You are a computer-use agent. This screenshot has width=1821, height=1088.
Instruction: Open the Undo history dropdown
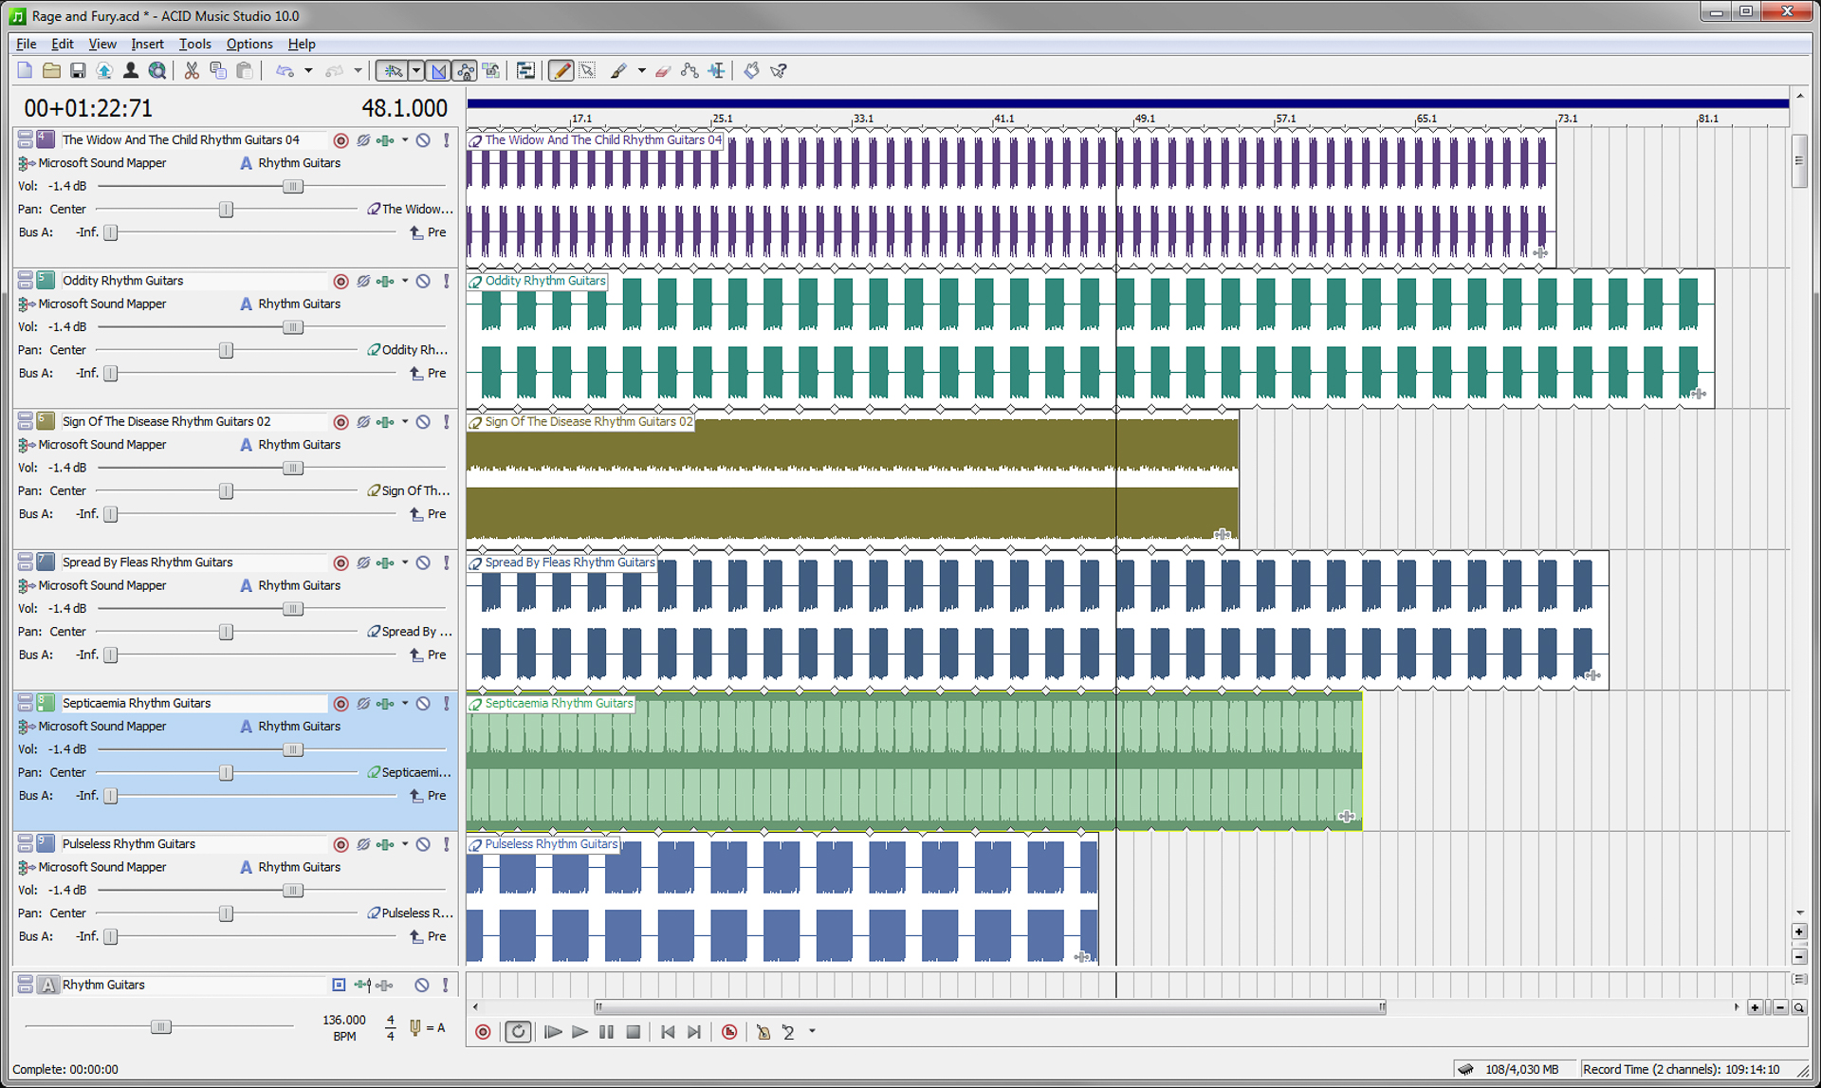point(307,70)
